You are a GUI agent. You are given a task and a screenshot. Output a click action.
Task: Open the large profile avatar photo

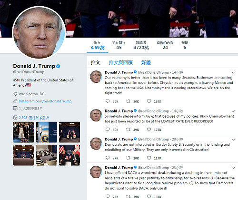[39, 32]
